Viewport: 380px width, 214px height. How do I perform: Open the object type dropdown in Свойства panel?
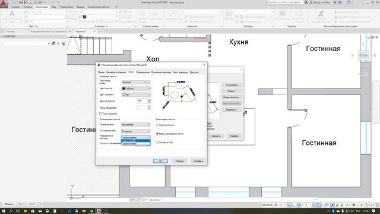click(27, 43)
